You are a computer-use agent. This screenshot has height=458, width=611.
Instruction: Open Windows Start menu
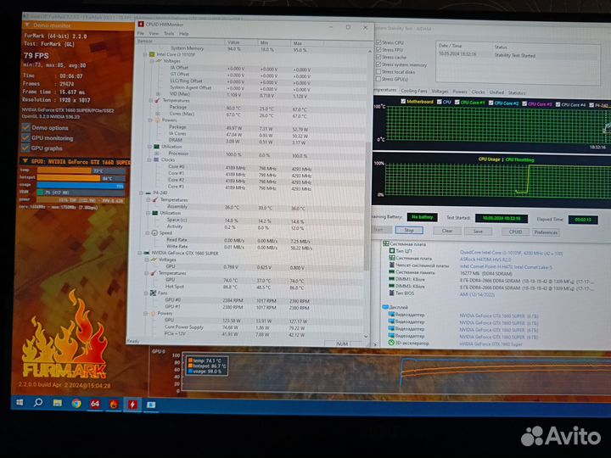pos(20,402)
